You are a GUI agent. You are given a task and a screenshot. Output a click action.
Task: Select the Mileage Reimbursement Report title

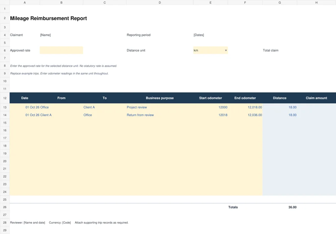48,18
